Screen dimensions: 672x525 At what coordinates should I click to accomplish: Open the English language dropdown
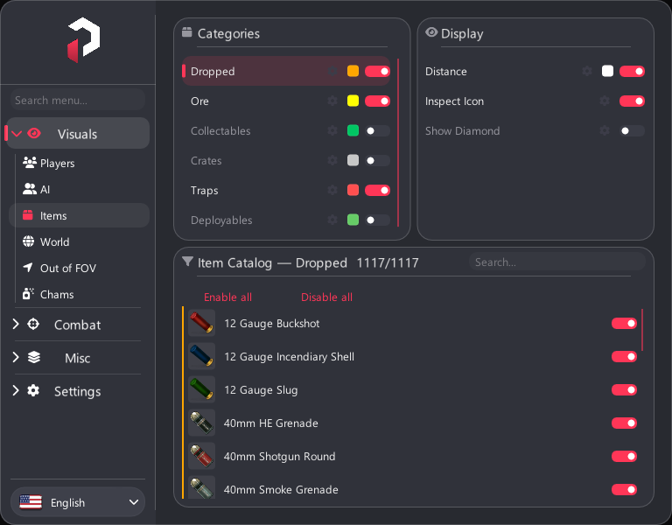coord(78,502)
